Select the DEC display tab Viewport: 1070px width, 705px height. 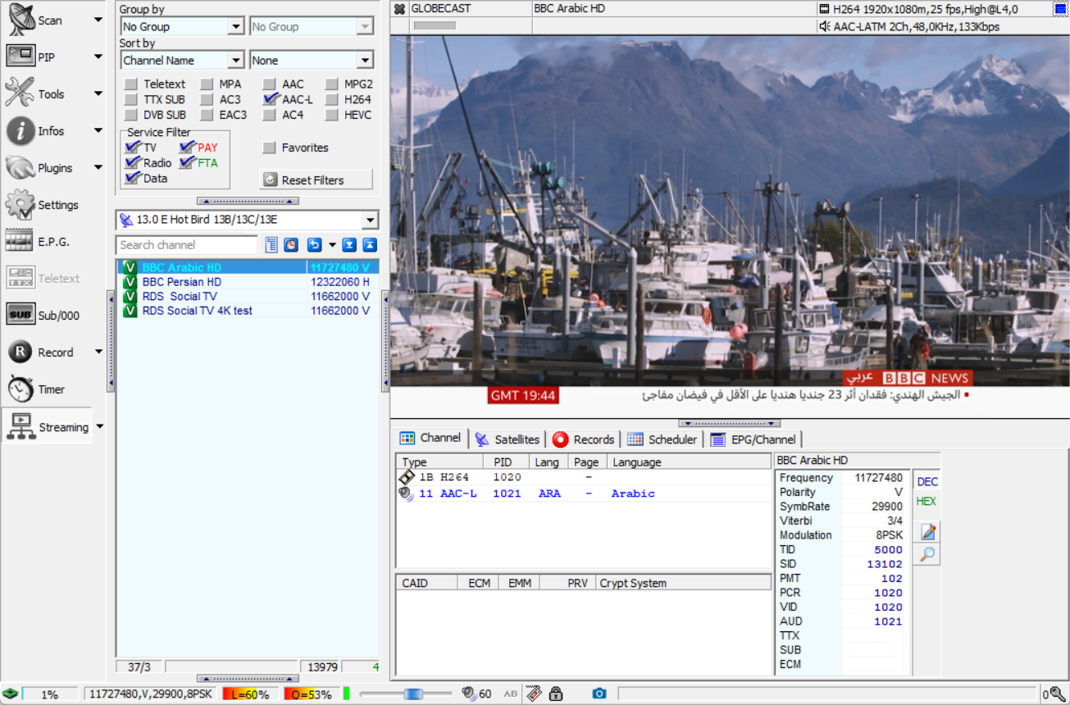point(927,482)
